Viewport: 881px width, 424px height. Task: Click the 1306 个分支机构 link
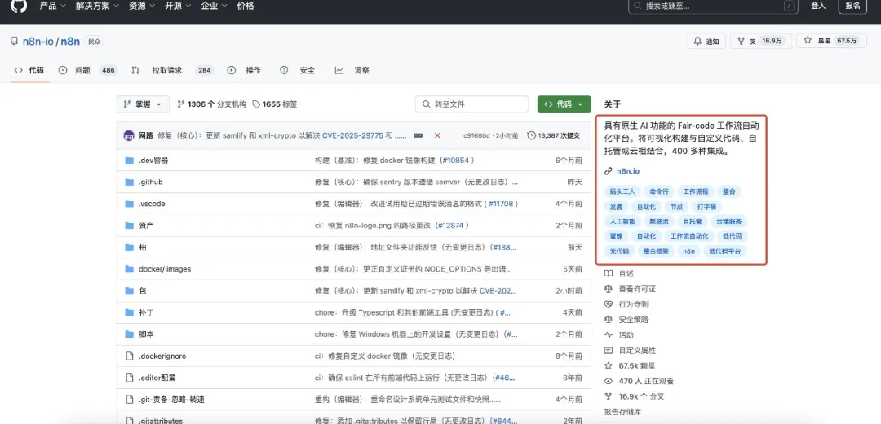click(x=212, y=104)
